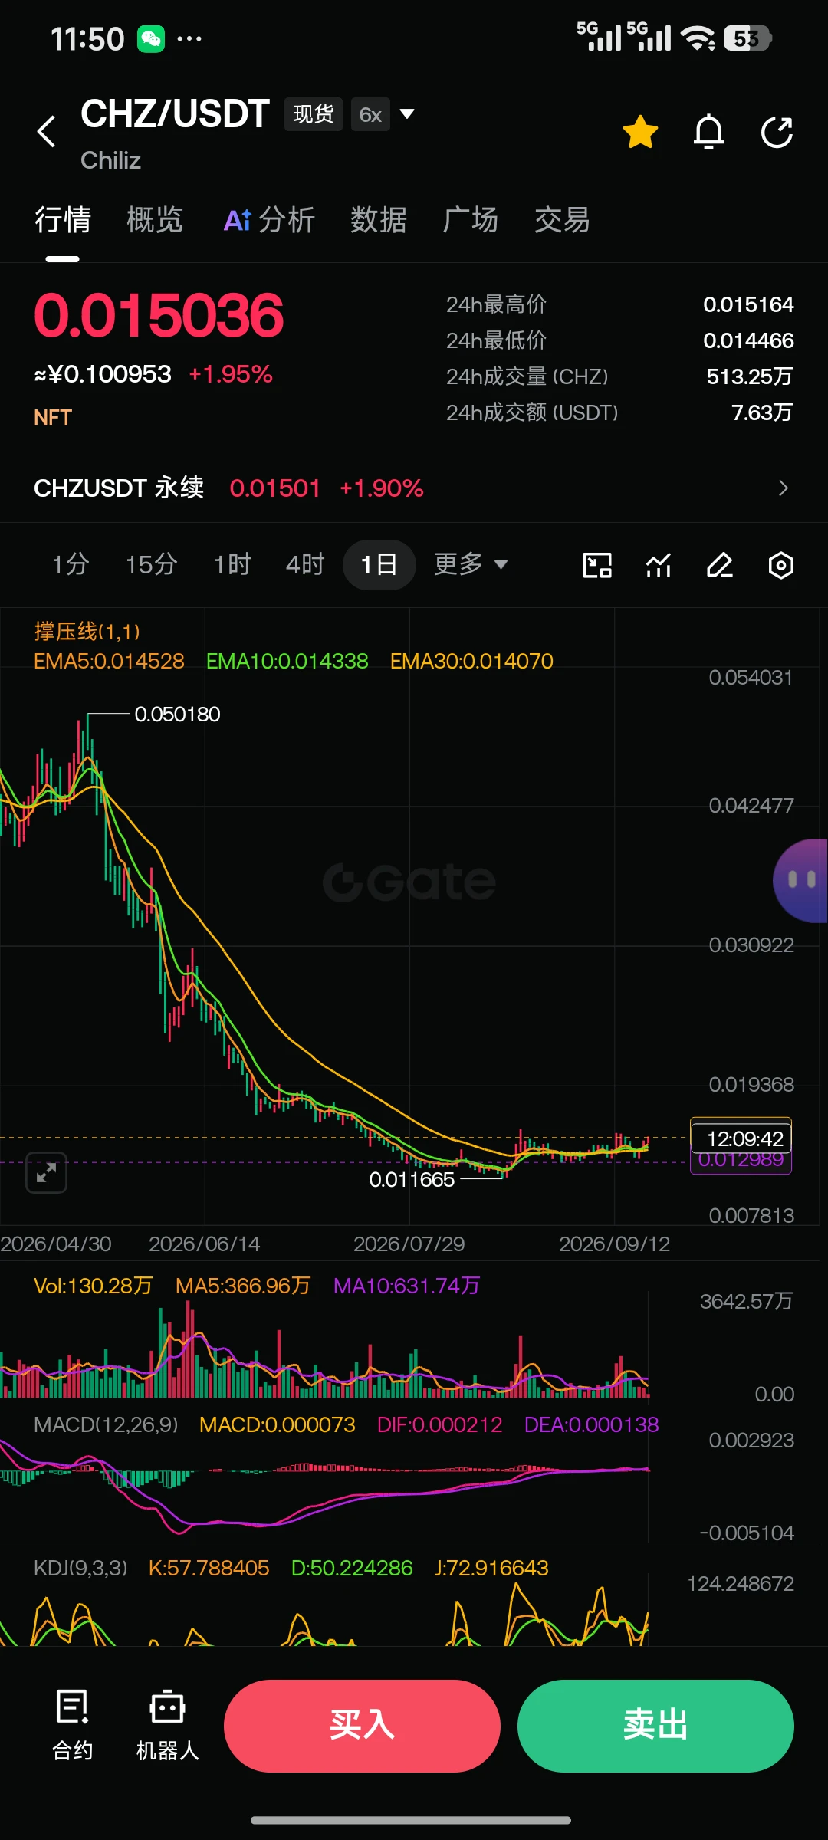828x1840 pixels.
Task: Tap EMA5:0.014528 value
Action: [109, 661]
